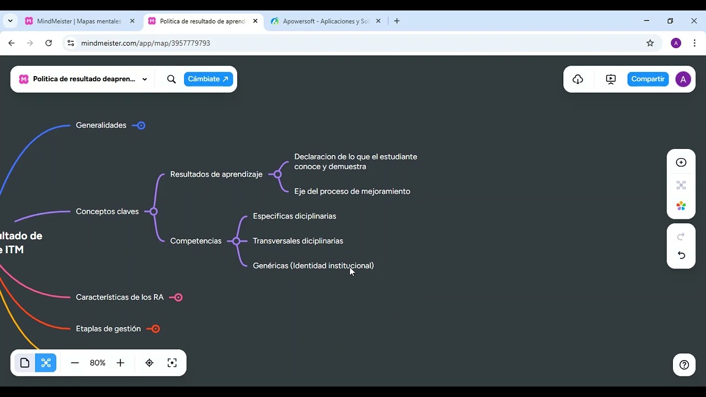This screenshot has height=397, width=706.
Task: Select Genéricas (Identidad institucional) topic
Action: (x=313, y=266)
